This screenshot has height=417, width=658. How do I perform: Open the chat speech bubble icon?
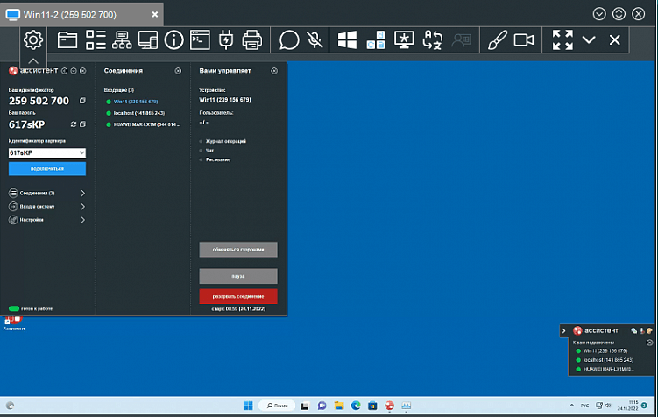pos(289,39)
